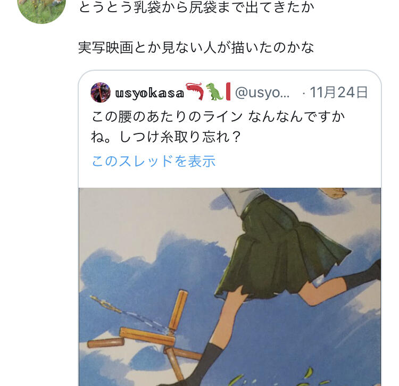Click the red bar emoji after dinosaur

pyautogui.click(x=228, y=91)
